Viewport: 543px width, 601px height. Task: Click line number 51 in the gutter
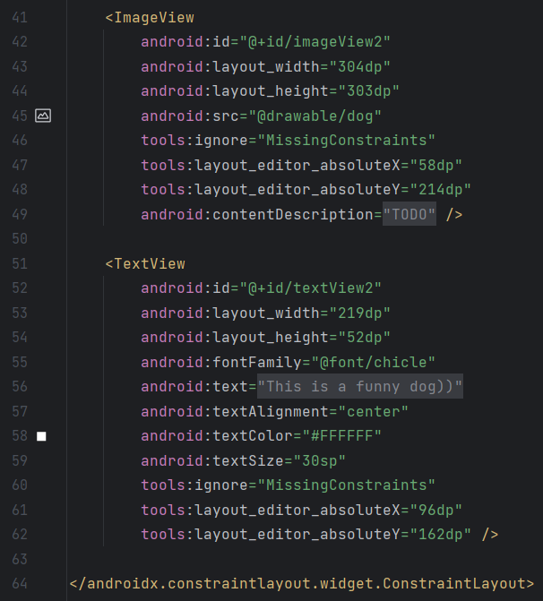[20, 263]
